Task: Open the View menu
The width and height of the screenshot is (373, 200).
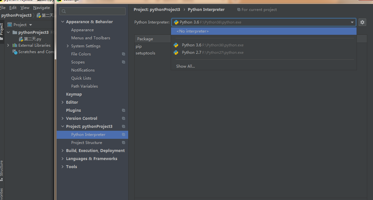Action: (x=25, y=8)
